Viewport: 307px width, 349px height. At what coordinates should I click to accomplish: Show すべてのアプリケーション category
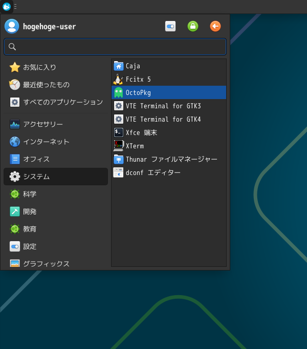point(56,102)
